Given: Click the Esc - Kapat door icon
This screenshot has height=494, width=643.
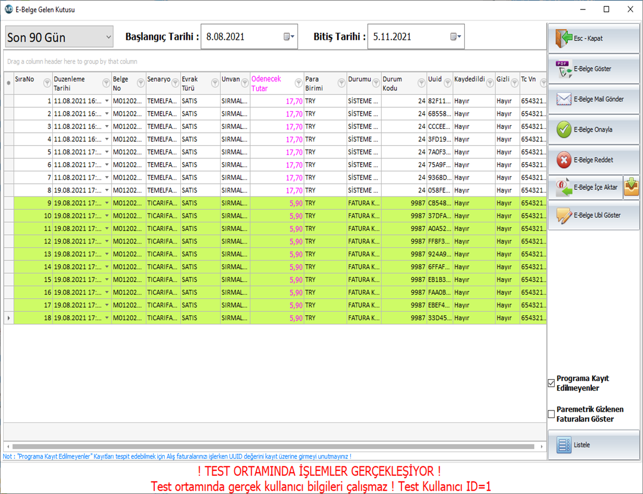Looking at the screenshot, I should point(564,38).
